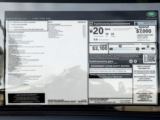Click the NHTSA source line
The height and width of the screenshot is (120, 160).
(x=110, y=75)
